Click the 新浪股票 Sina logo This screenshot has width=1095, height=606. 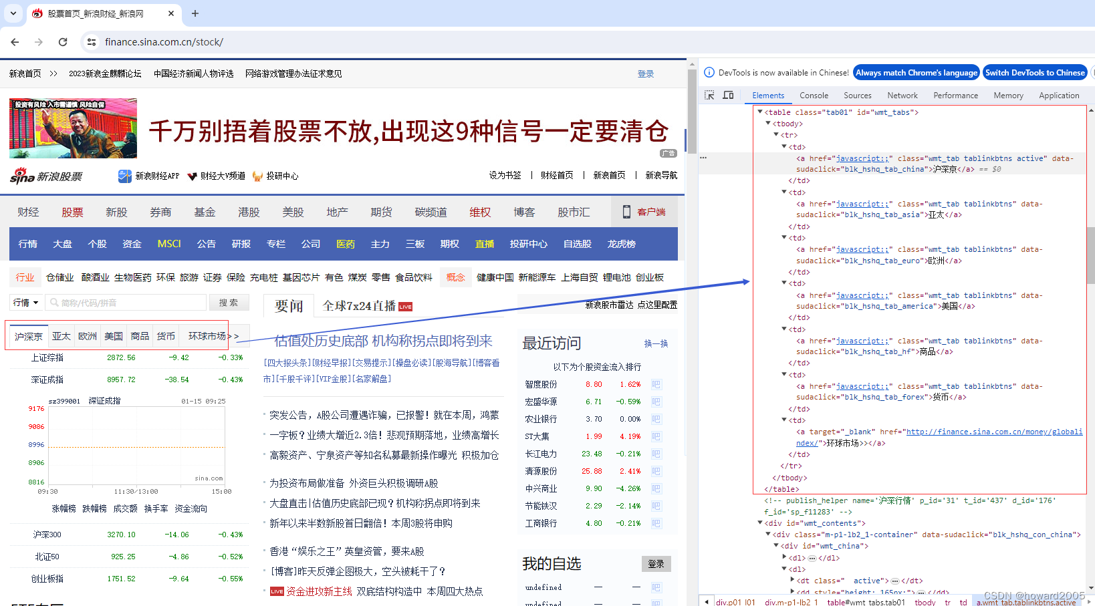click(46, 176)
